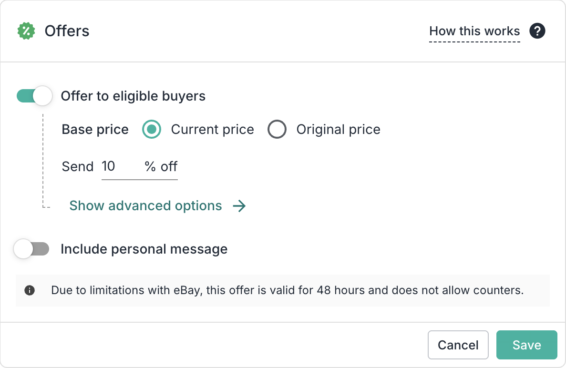Click the Offer to eligible buyers label
The image size is (566, 368).
pos(133,96)
